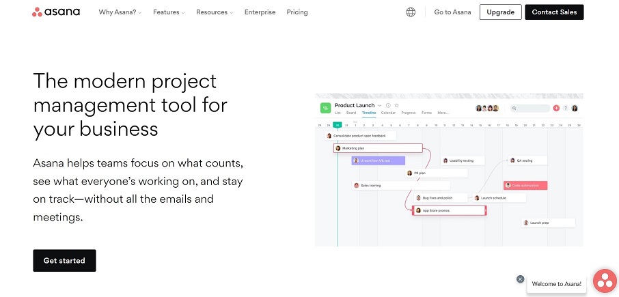This screenshot has width=619, height=297.
Task: Switch to the Progress tab
Action: tap(408, 113)
